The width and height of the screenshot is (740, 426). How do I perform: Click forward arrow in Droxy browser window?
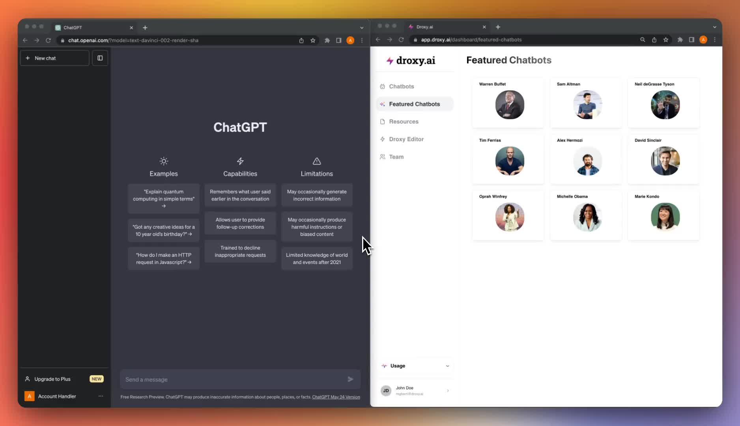tap(389, 39)
